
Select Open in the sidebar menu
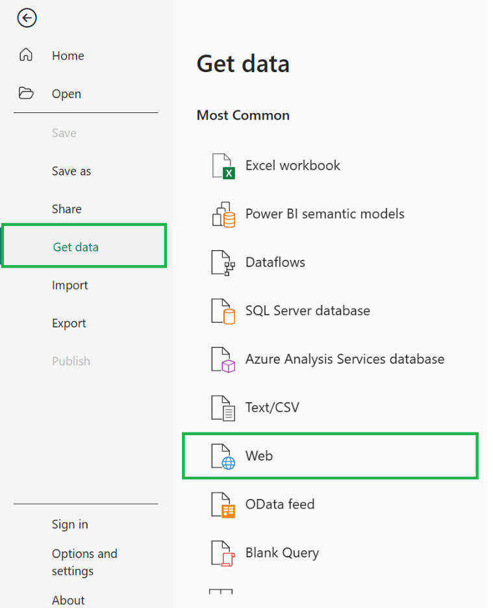[66, 94]
